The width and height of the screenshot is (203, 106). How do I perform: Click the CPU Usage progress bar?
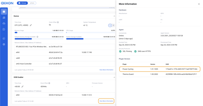coord(91,33)
